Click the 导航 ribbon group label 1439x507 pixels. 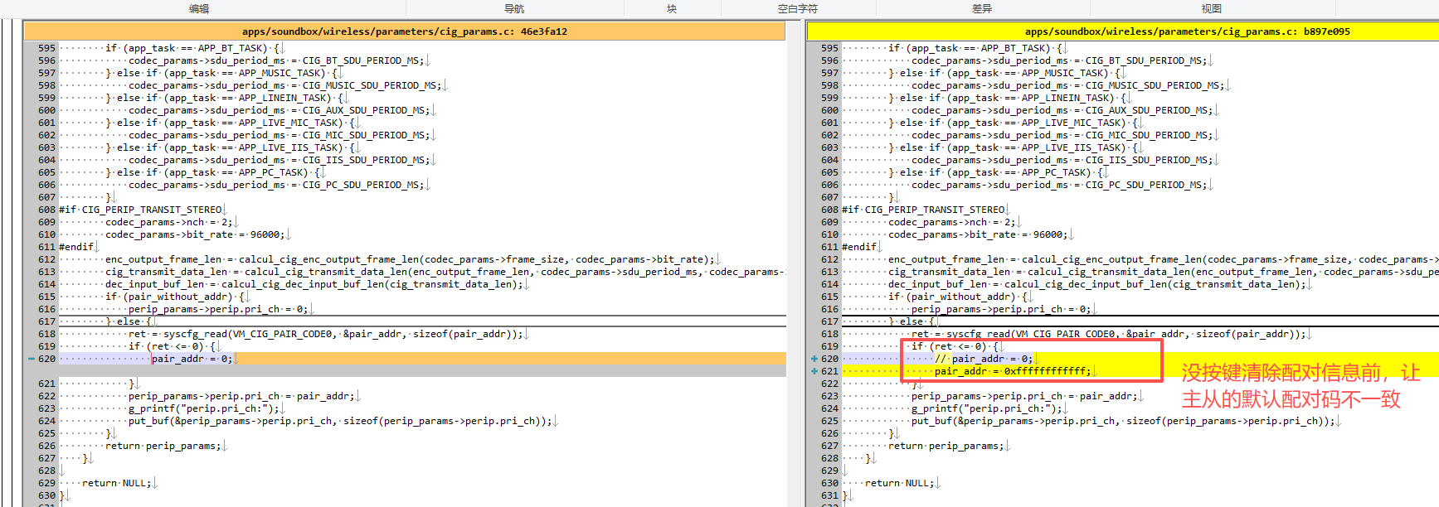[514, 8]
